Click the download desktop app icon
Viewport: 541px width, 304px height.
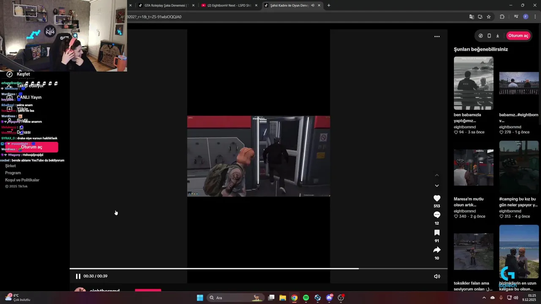coord(497,36)
